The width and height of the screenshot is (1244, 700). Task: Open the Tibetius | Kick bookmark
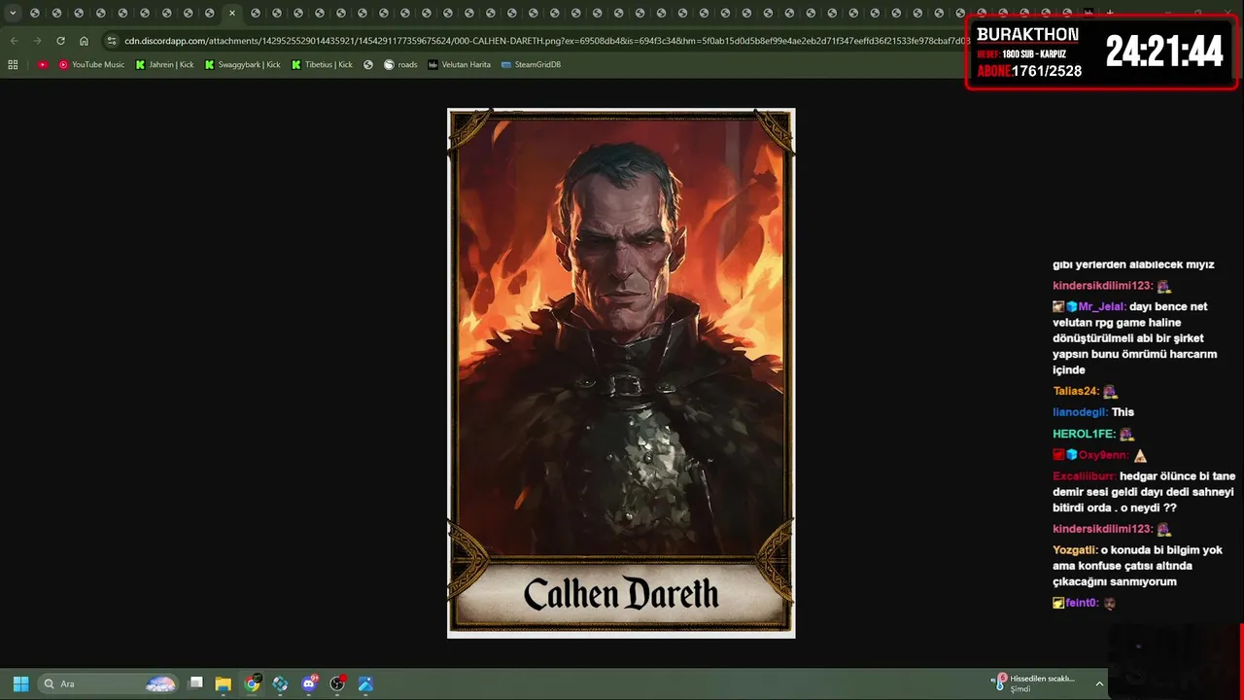pos(322,64)
